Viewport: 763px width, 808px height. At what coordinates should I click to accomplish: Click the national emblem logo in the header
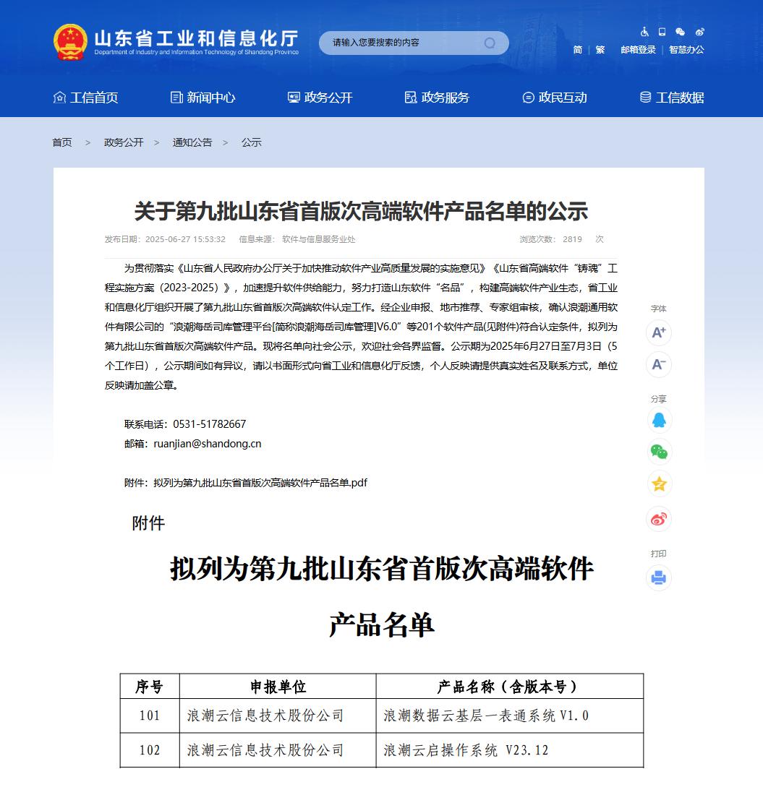(70, 42)
